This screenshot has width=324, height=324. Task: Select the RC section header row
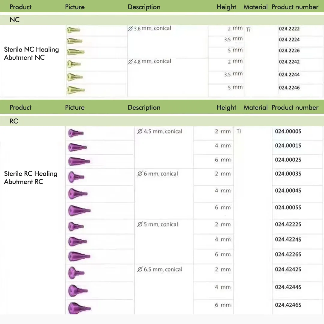tap(162, 121)
